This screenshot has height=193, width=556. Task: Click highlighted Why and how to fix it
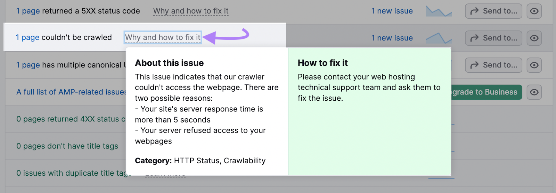[163, 37]
